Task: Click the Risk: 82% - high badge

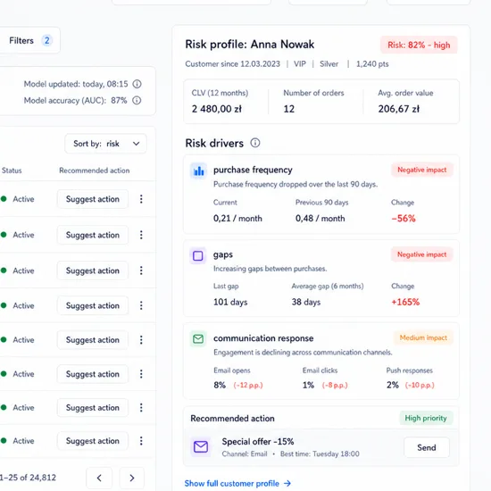Action: pos(419,46)
